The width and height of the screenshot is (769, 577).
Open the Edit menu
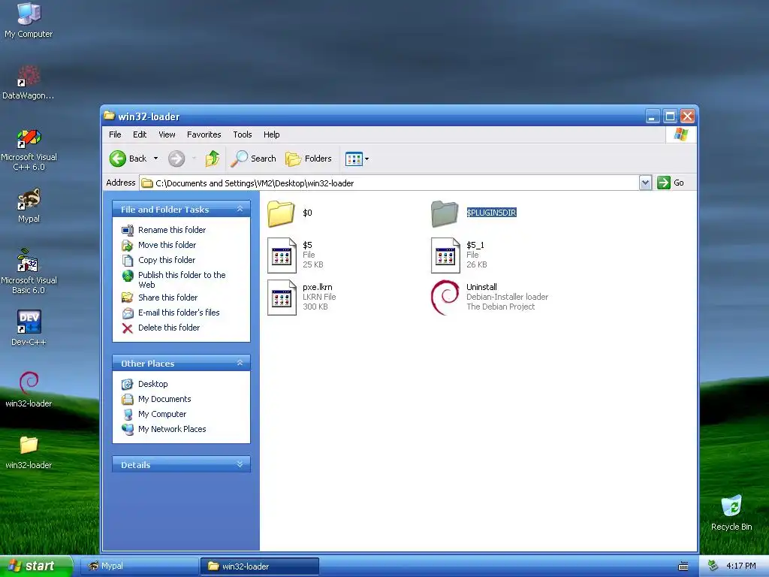click(x=139, y=134)
